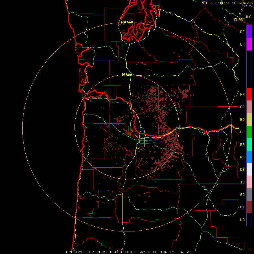Click the DS legend label
254x254 pixels.
(242, 170)
